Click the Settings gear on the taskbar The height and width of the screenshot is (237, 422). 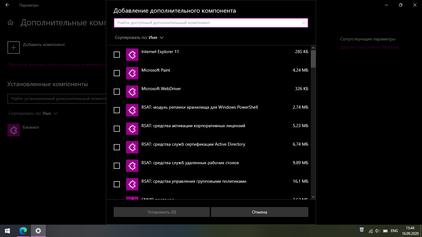click(x=38, y=231)
